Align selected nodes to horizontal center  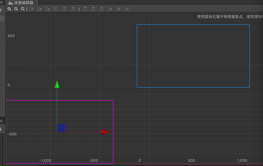[64, 9]
